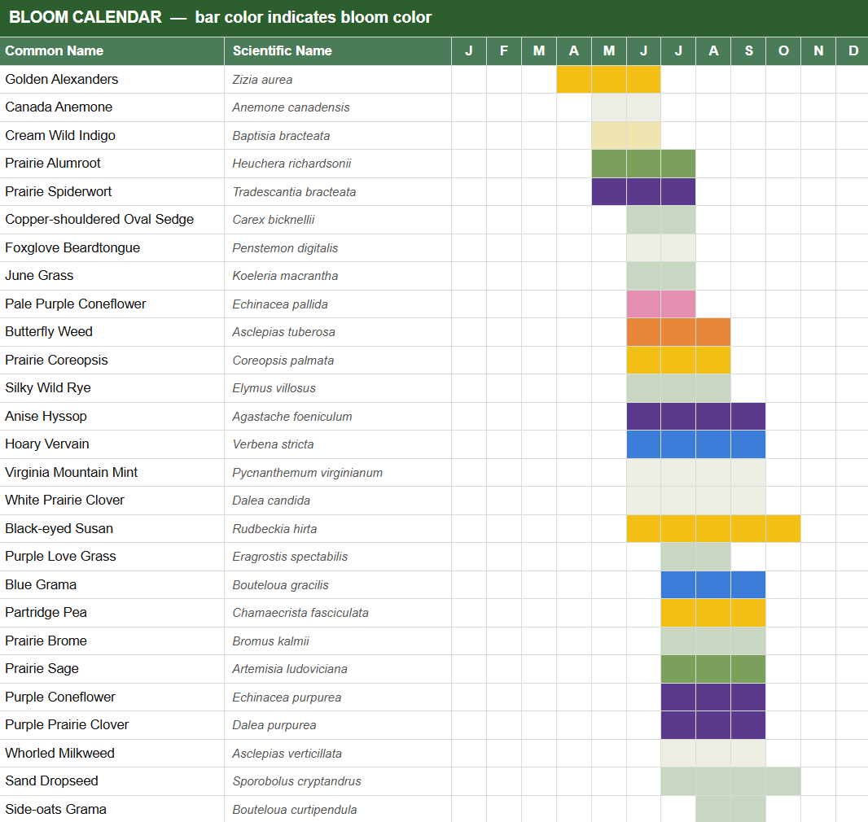The image size is (868, 822).
Task: Select the Prairie Alumroot green May cell
Action: click(x=609, y=164)
